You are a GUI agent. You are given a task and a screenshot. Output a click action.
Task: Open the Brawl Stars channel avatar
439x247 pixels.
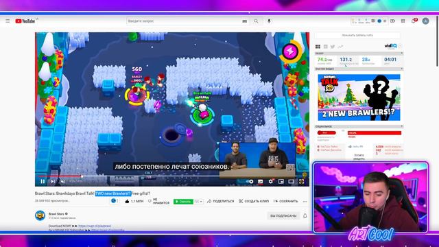coord(40,215)
